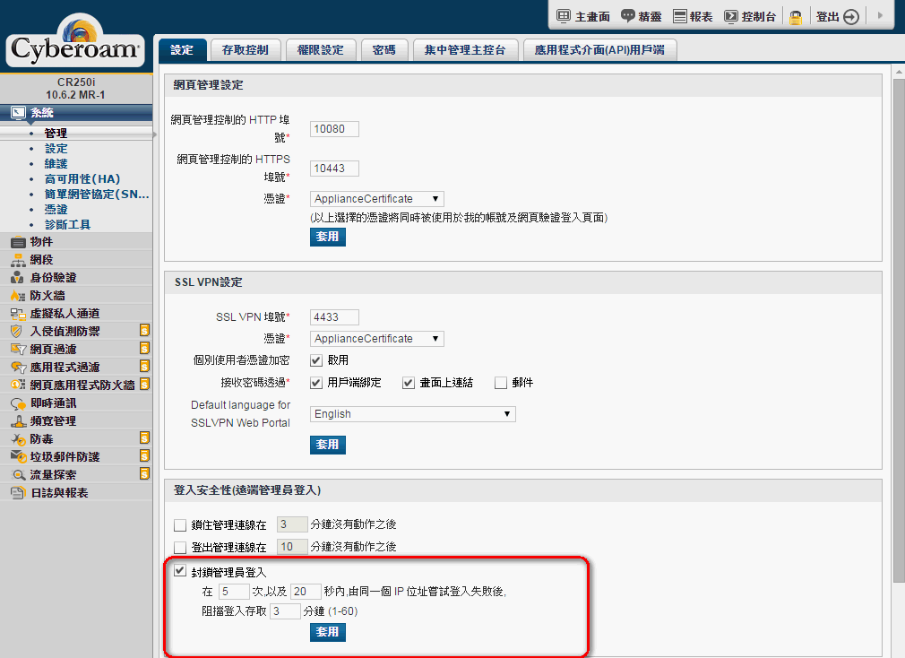Enable the 郵件 checkbox
This screenshot has height=658, width=905.
pyautogui.click(x=500, y=383)
